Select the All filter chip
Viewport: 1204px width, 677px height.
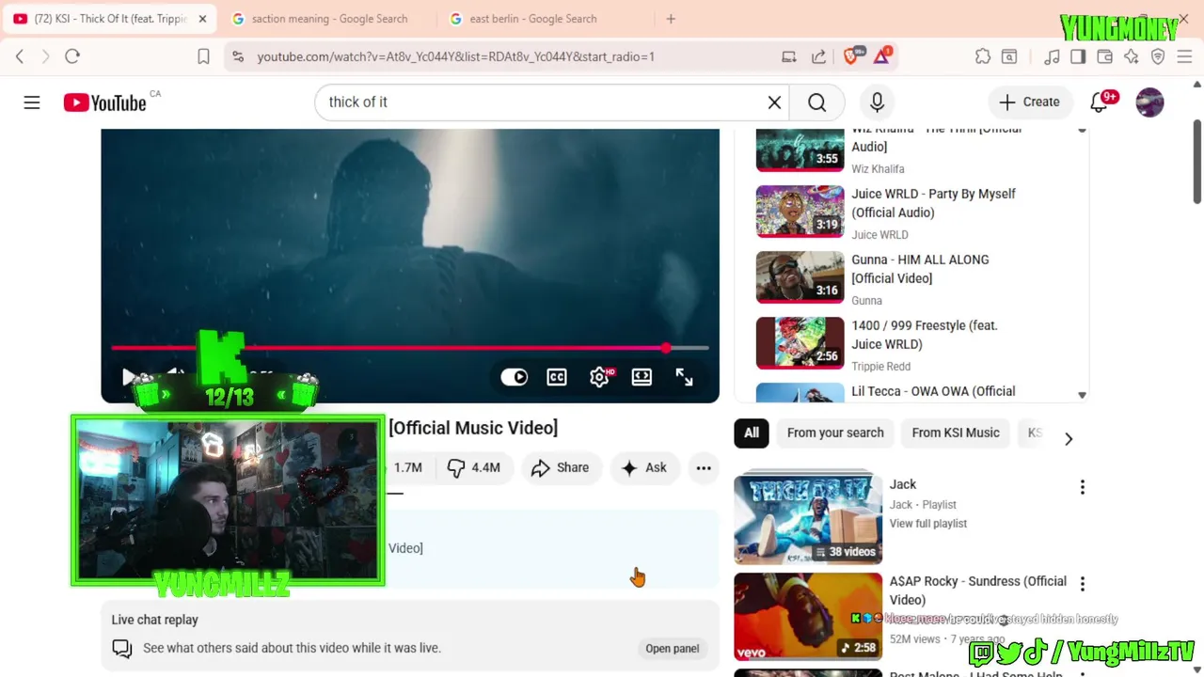752,433
